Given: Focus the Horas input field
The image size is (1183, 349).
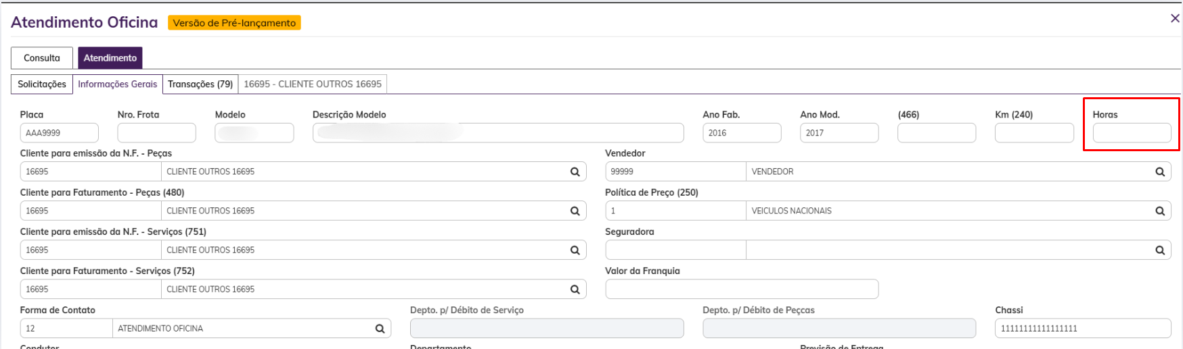Looking at the screenshot, I should (1132, 133).
